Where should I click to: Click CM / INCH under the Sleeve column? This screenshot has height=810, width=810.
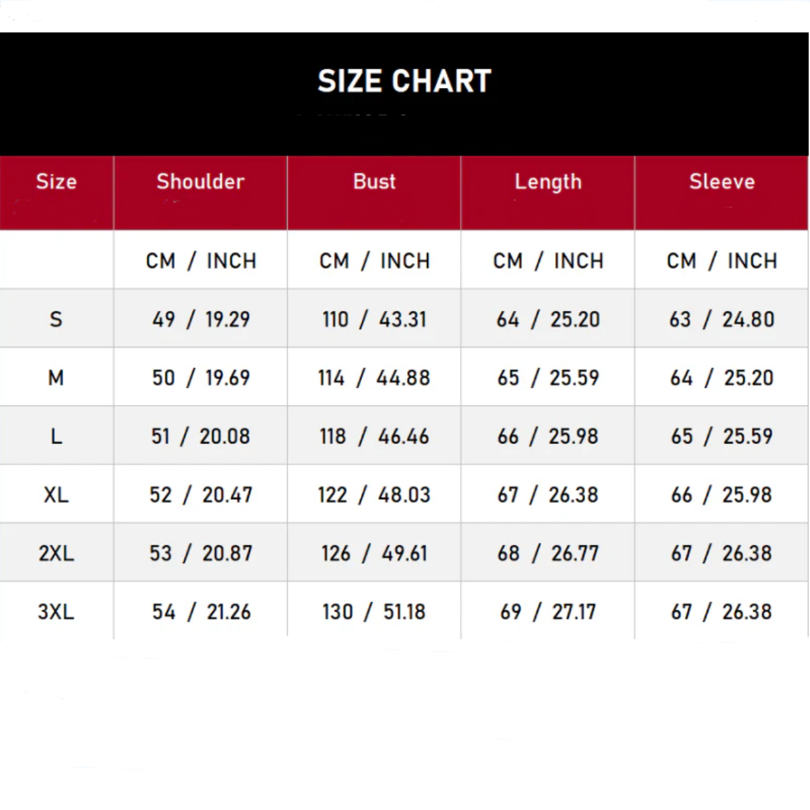[x=722, y=261]
